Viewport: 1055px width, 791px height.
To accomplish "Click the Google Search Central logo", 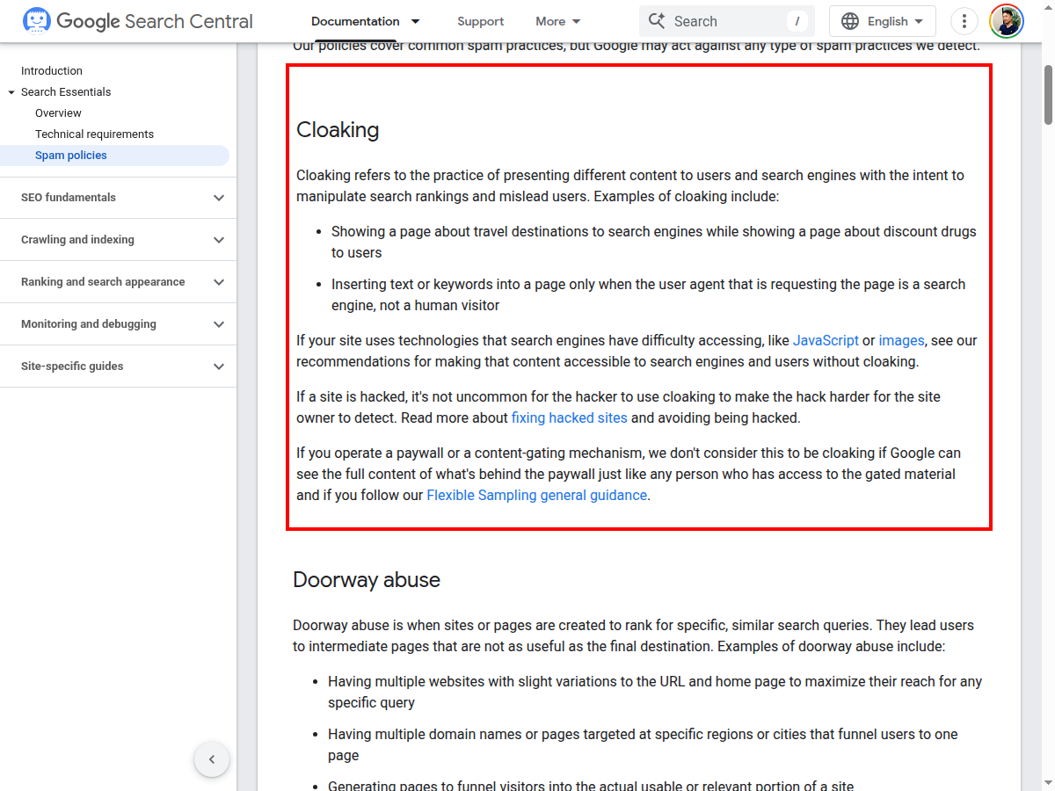I will click(x=138, y=21).
